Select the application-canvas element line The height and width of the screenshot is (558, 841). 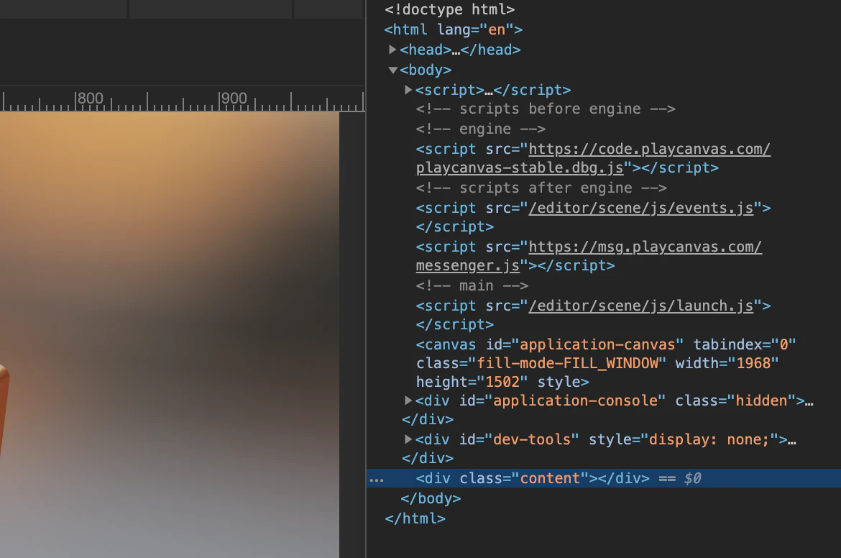tap(605, 362)
